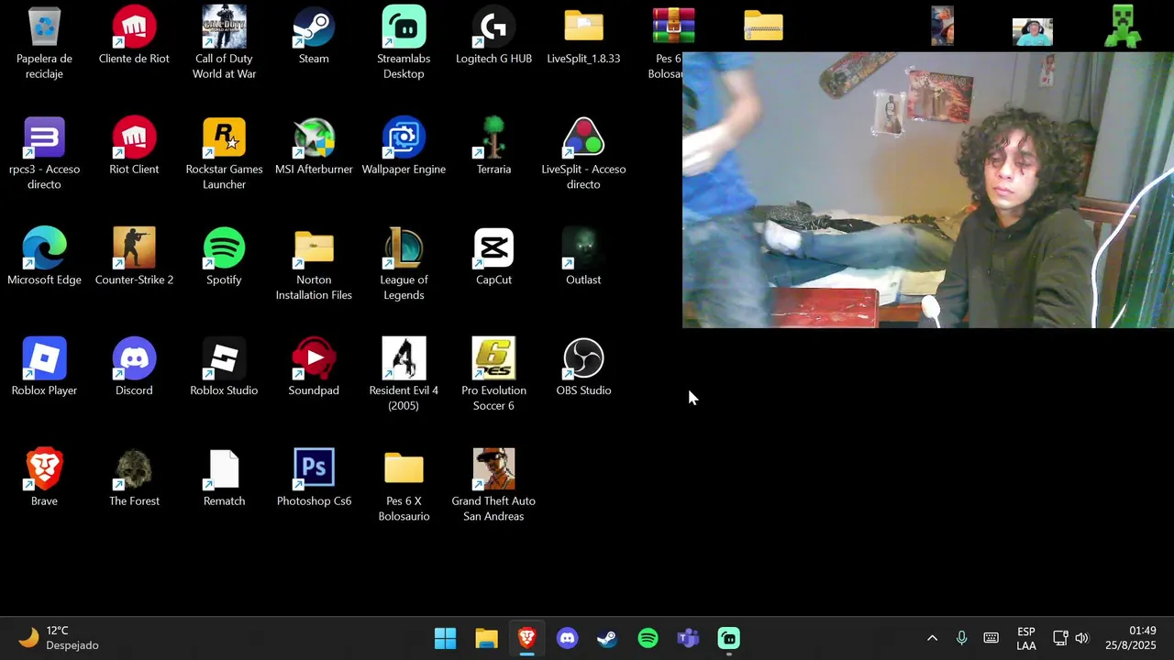1174x660 pixels.
Task: Switch to Brave in the taskbar
Action: click(526, 638)
